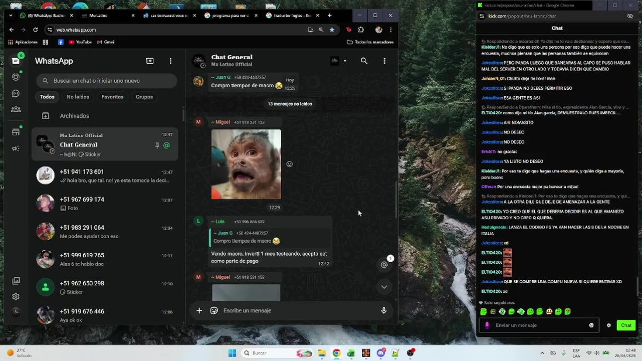642x361 pixels.
Task: Reload the web.whatsapp.com page
Action: pos(35,30)
